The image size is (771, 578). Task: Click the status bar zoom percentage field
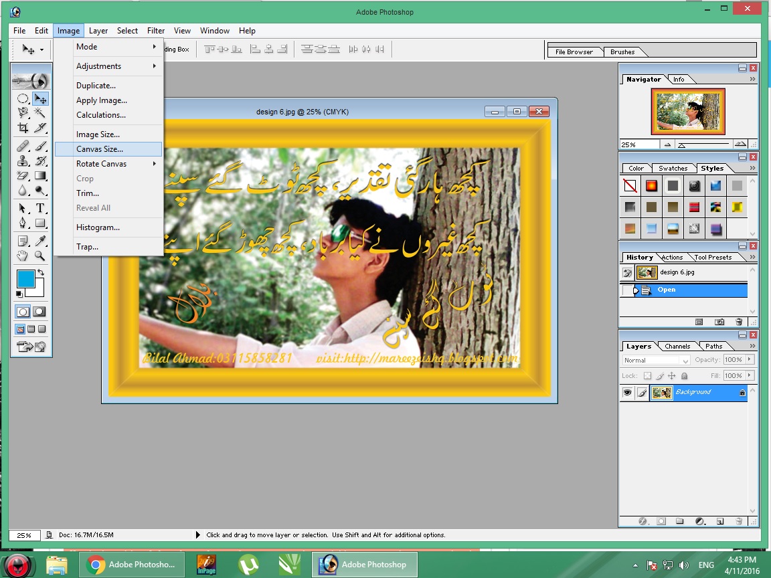24,535
